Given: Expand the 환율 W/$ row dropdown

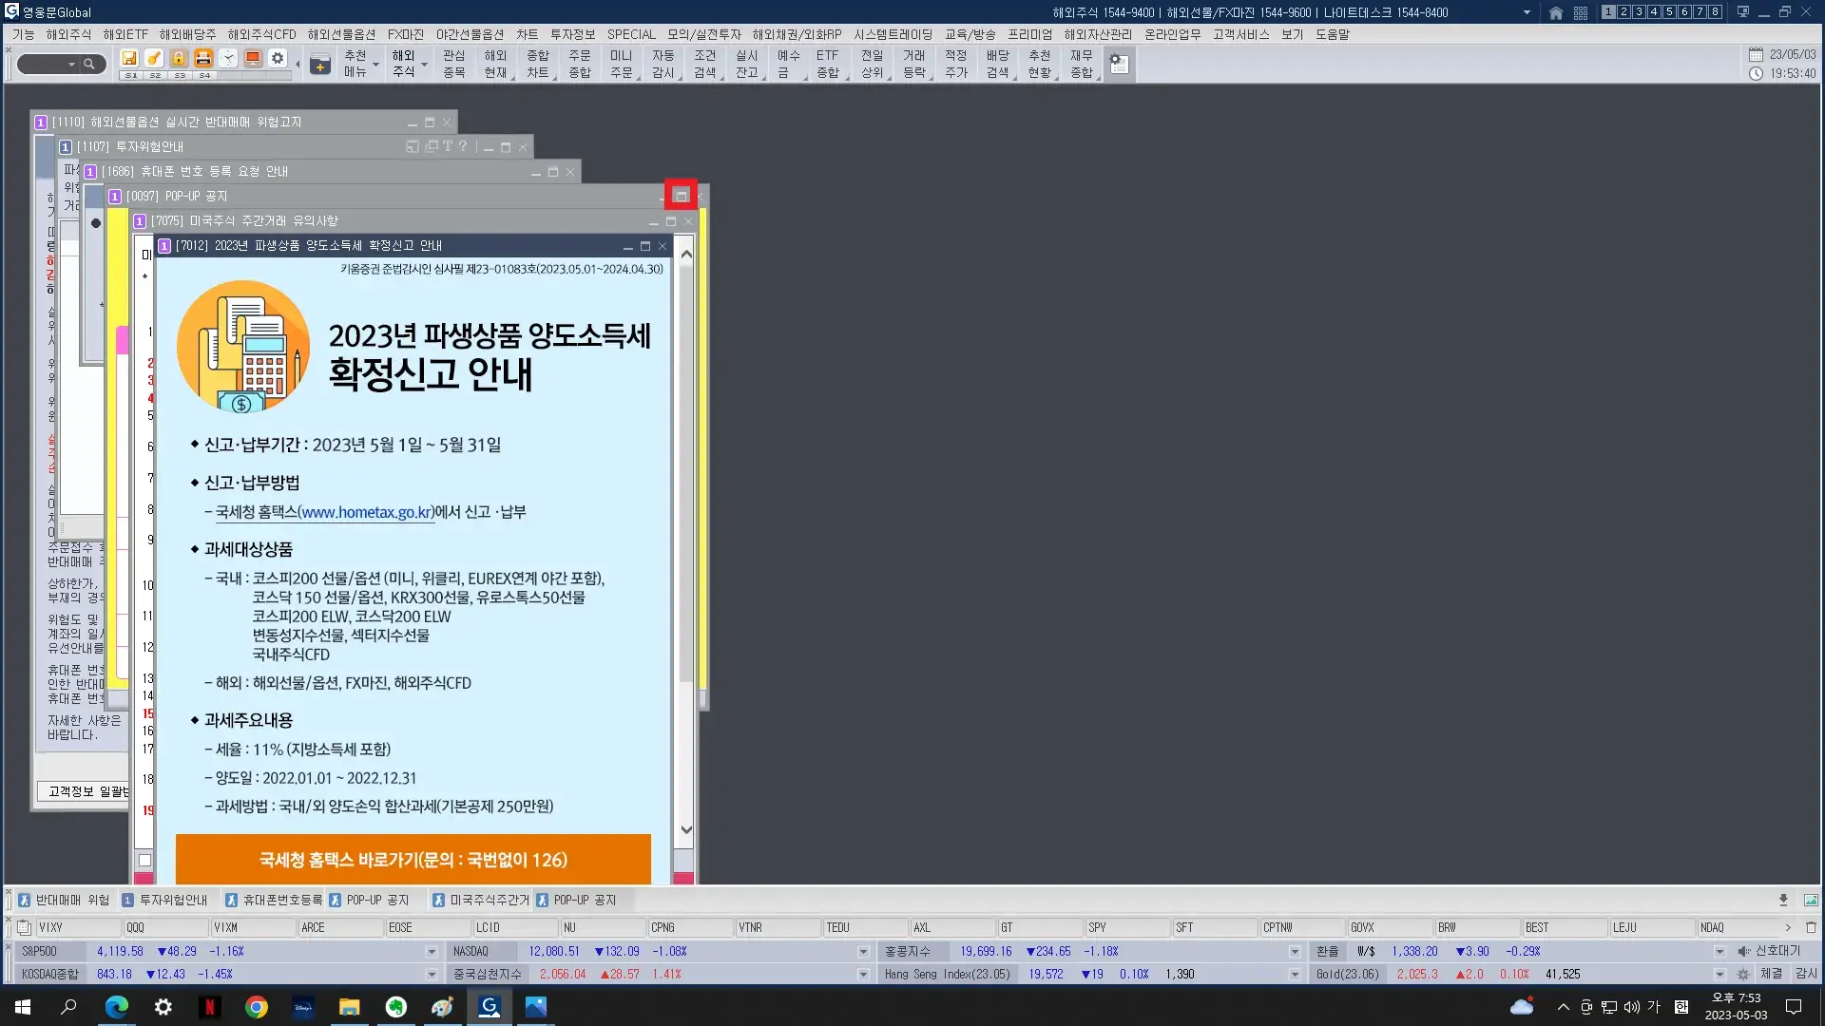Looking at the screenshot, I should (x=1719, y=951).
